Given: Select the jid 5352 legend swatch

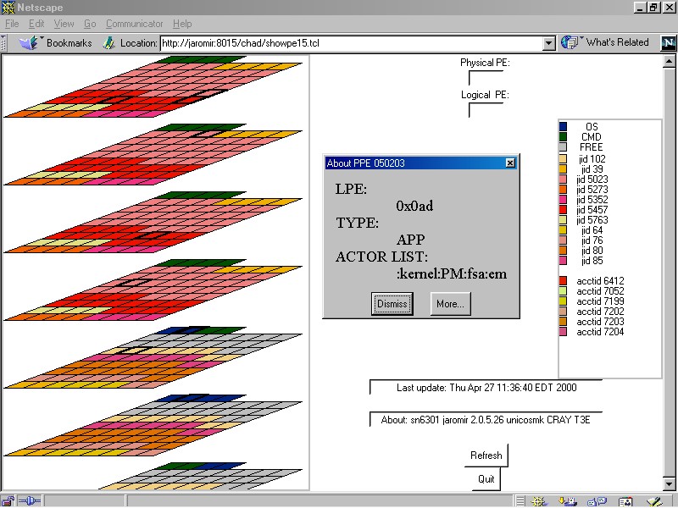Looking at the screenshot, I should tap(563, 199).
